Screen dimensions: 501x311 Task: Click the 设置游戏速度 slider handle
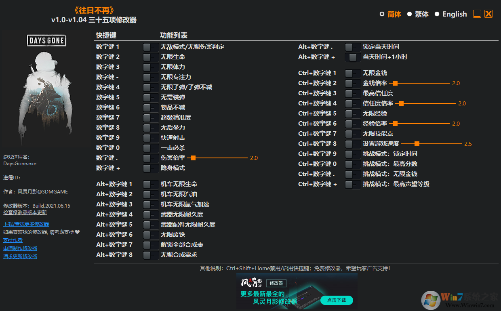(417, 144)
